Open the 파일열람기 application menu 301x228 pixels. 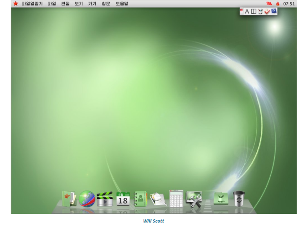tap(32, 4)
